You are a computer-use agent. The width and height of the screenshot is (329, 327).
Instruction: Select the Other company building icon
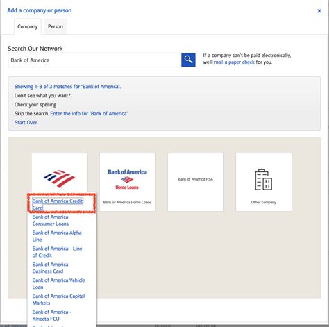tap(264, 180)
